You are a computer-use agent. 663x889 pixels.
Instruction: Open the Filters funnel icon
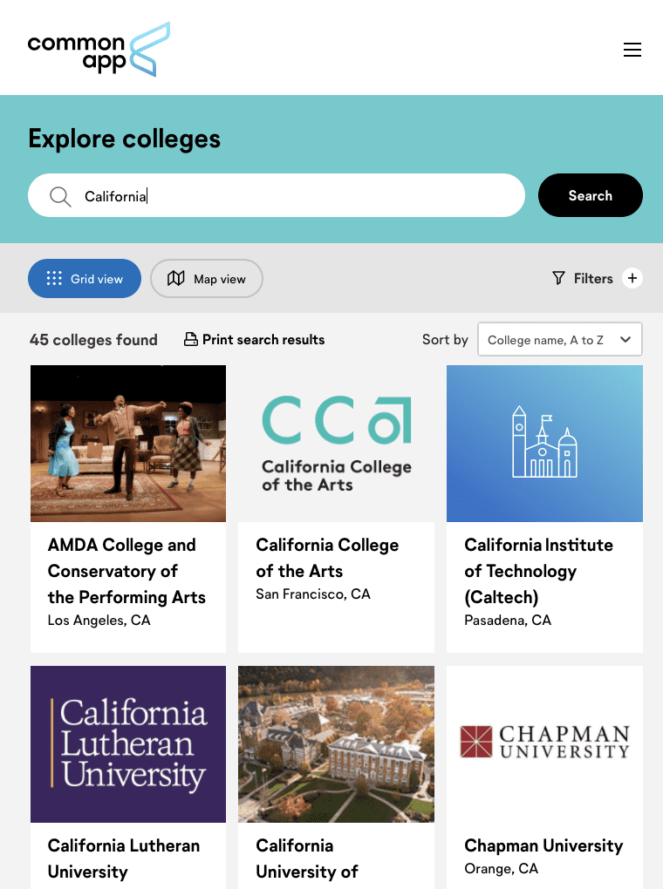pos(557,278)
